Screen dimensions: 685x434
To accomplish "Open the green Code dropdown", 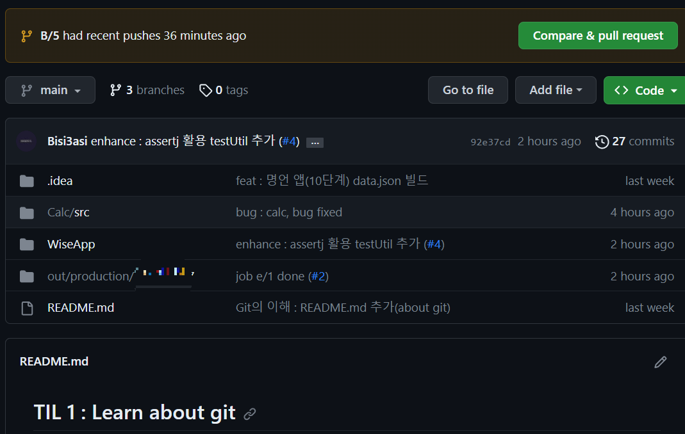I will coord(645,90).
